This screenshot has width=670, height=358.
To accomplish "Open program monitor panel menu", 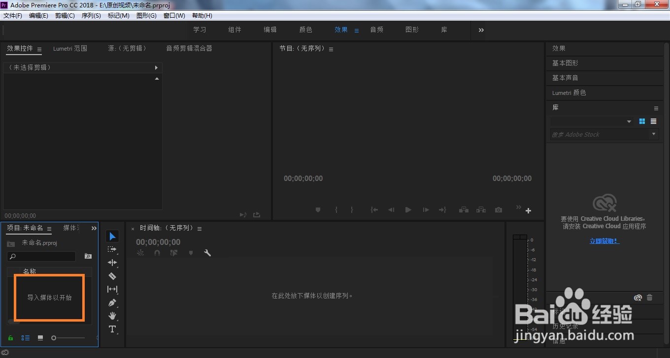I will pos(331,49).
